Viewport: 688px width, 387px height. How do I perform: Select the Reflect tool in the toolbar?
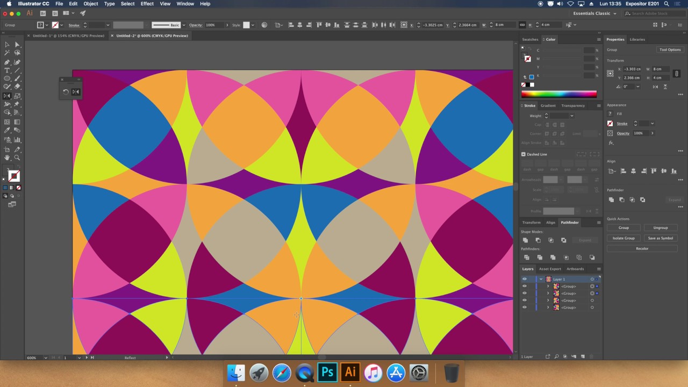tap(7, 96)
